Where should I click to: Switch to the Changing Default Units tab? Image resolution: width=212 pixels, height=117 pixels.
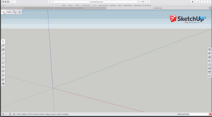tap(54, 8)
